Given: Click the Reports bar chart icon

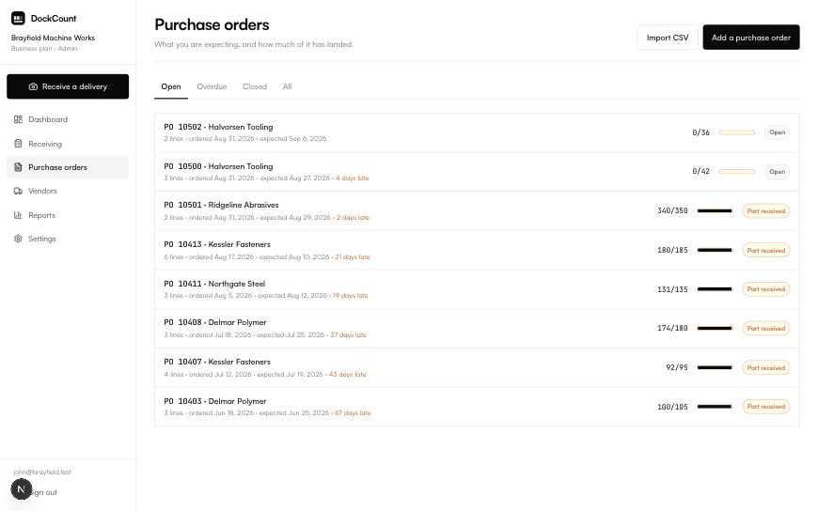Looking at the screenshot, I should point(18,215).
